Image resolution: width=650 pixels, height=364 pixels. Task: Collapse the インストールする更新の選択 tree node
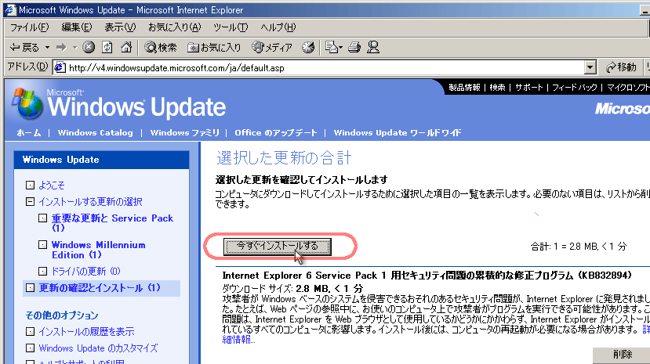[x=31, y=202]
